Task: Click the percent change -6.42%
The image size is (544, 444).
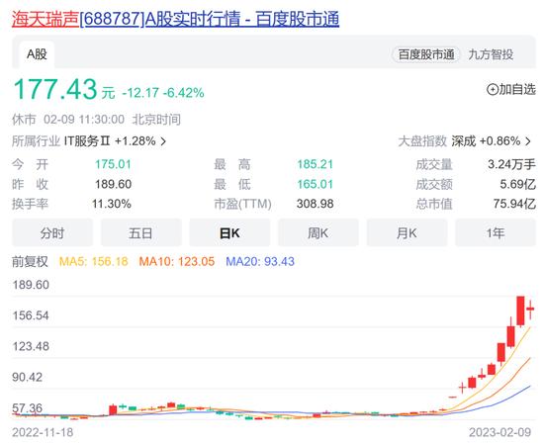Action: (x=184, y=93)
